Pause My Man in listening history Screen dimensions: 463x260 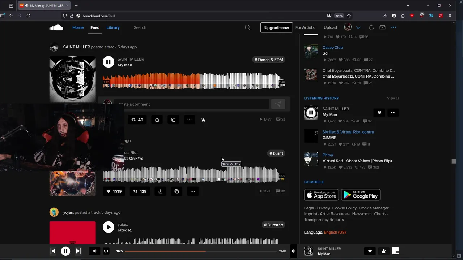coord(311,113)
